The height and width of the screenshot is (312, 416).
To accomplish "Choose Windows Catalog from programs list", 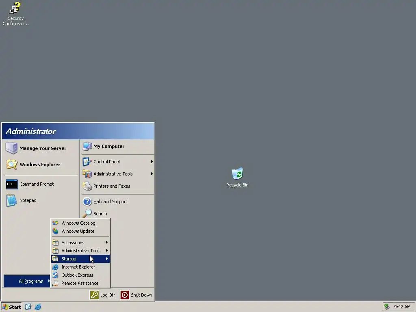I will pyautogui.click(x=80, y=223).
